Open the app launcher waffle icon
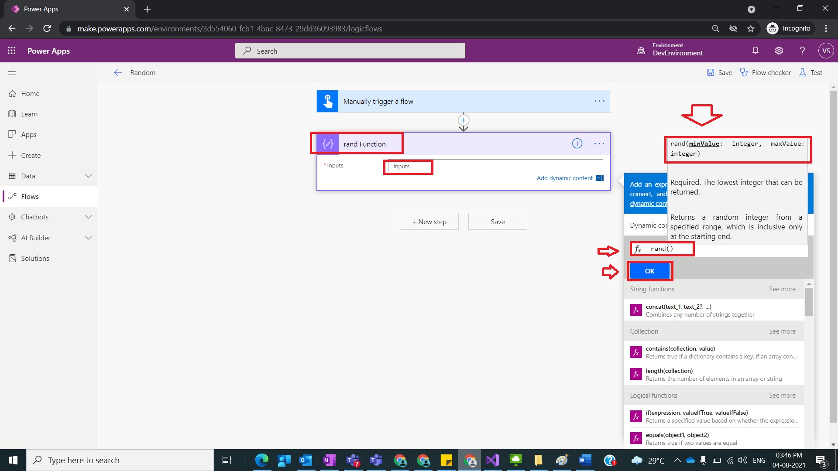838x471 pixels. click(12, 51)
